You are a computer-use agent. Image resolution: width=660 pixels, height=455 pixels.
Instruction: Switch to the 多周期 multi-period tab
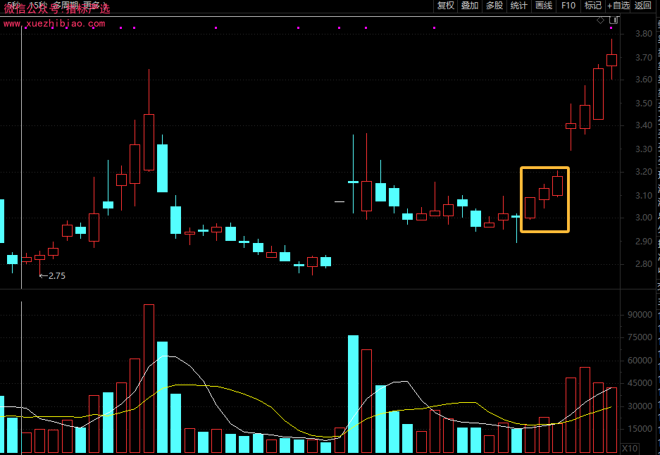pyautogui.click(x=66, y=5)
